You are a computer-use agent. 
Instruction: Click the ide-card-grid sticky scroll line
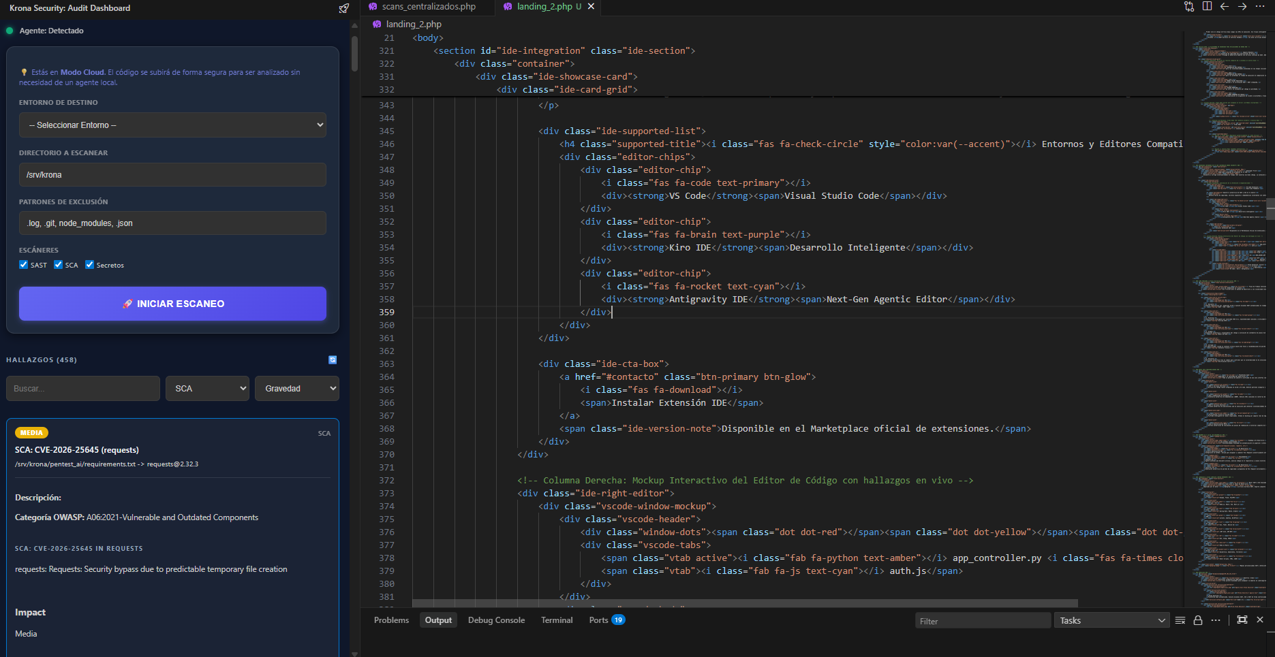coord(567,89)
